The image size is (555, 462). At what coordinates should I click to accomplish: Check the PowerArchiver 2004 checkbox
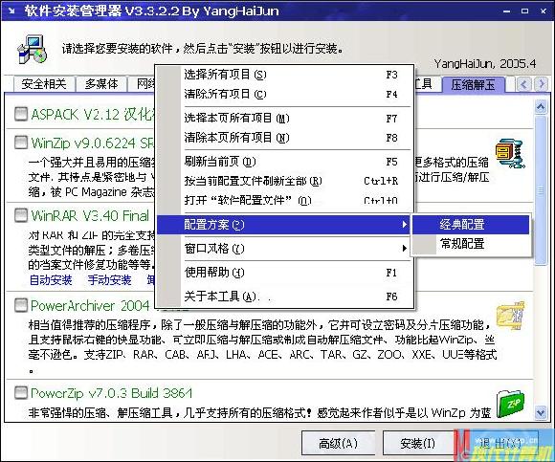(x=21, y=305)
